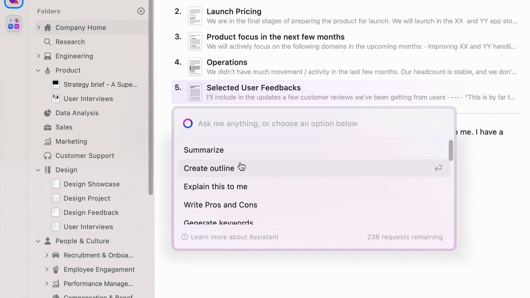Choose Summarize from Assistant options

click(204, 150)
